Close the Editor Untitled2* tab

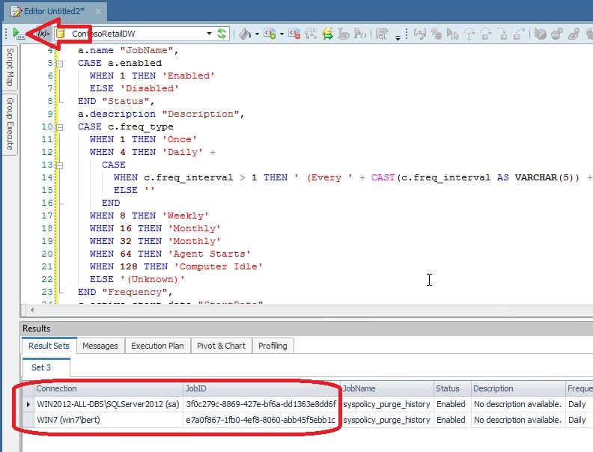[98, 12]
